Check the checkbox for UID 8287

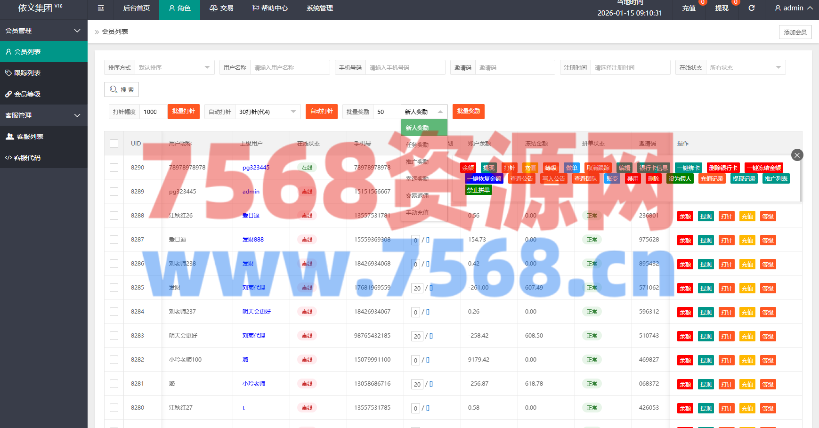coord(114,240)
